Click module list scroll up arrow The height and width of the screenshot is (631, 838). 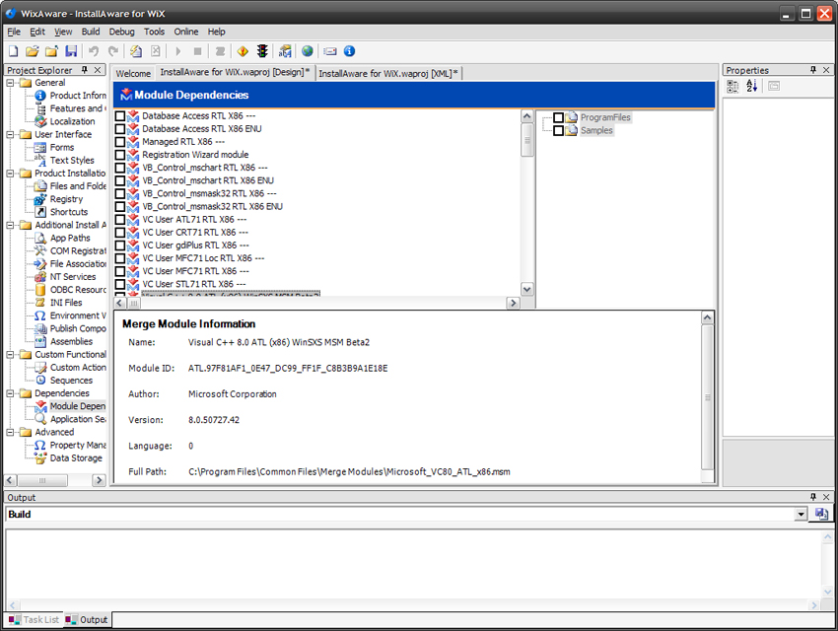coord(527,116)
